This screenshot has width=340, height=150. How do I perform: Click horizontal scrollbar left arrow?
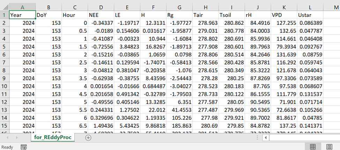tap(266, 137)
